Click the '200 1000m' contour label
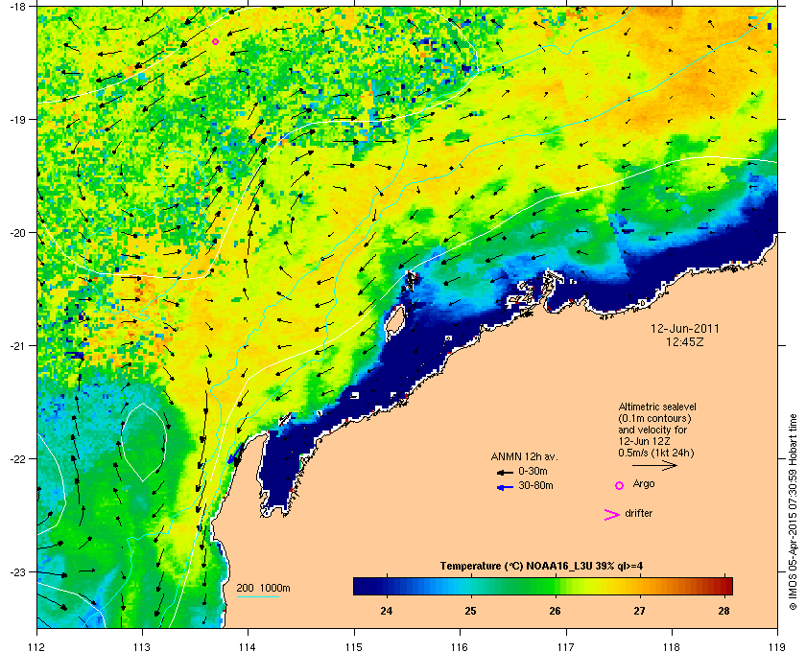Viewport: 806px width, 652px height. coord(263,588)
